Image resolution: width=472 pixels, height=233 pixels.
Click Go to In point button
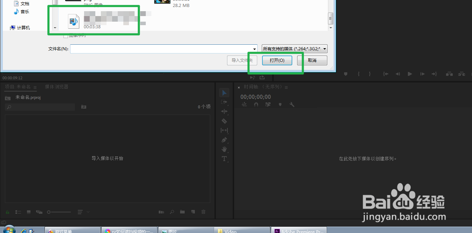tap(386, 74)
